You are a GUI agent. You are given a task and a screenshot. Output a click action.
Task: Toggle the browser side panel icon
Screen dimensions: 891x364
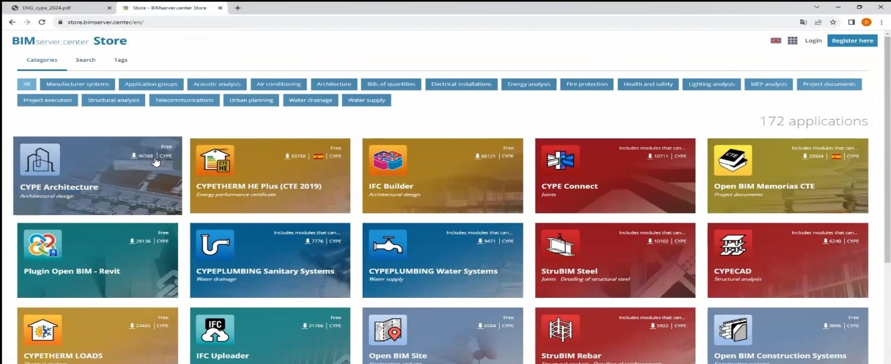tap(851, 22)
